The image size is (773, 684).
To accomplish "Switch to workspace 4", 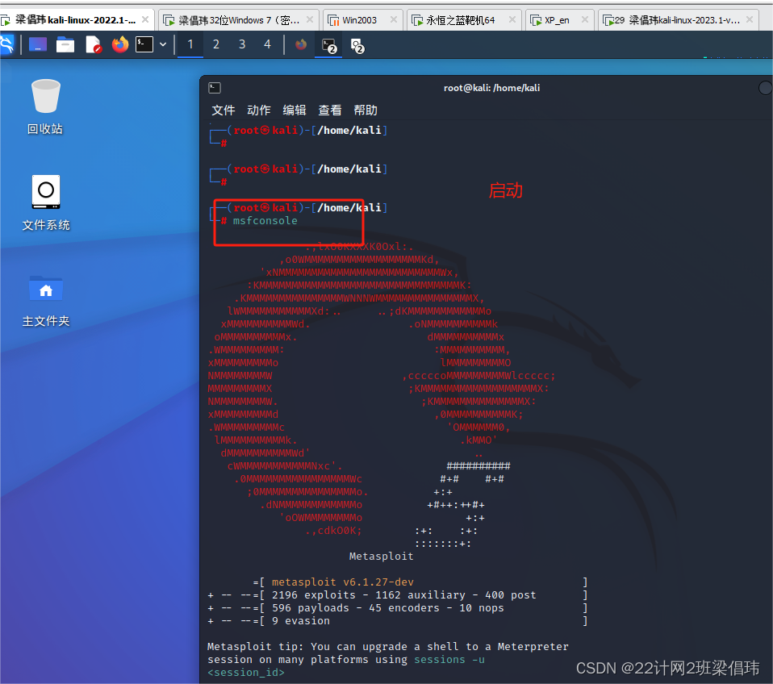I will pos(267,45).
